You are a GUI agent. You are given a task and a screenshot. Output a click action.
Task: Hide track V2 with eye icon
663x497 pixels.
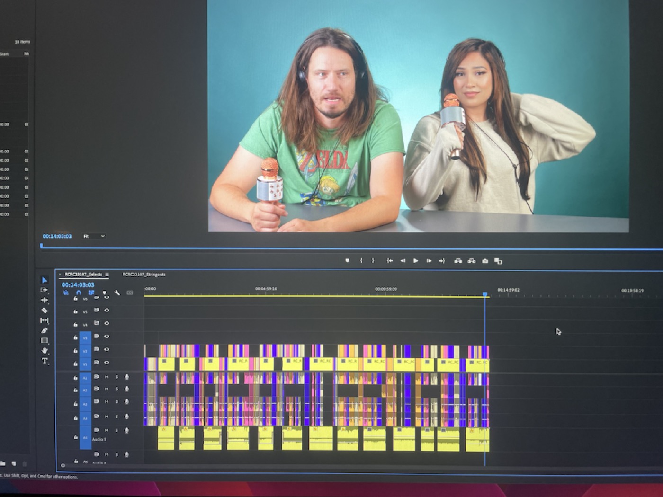coord(107,349)
